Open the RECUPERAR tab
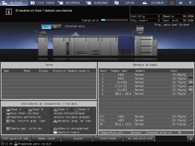The width and height of the screenshot is (195, 146). coord(70,3)
